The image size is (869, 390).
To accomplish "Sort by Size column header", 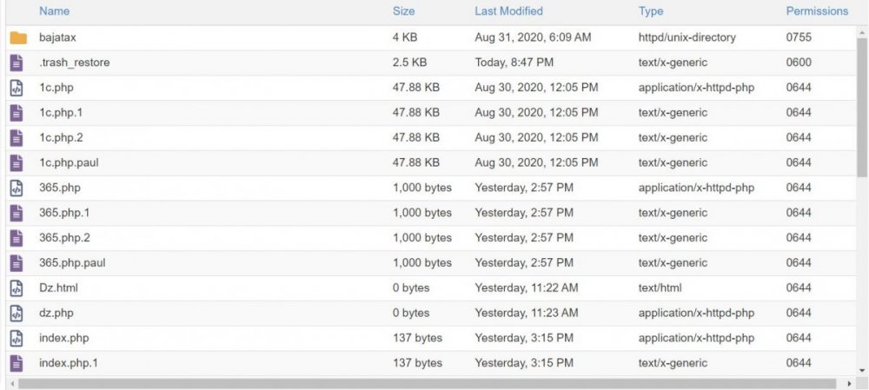I will pos(403,11).
